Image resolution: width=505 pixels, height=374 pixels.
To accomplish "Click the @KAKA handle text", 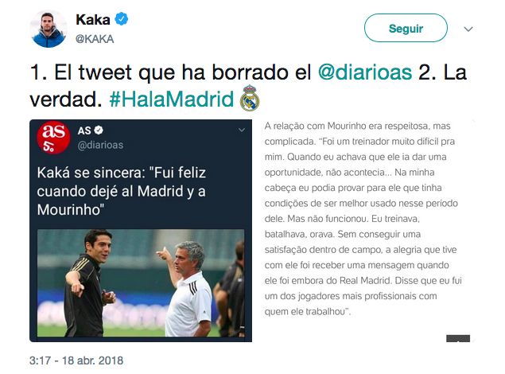I will click(x=95, y=39).
